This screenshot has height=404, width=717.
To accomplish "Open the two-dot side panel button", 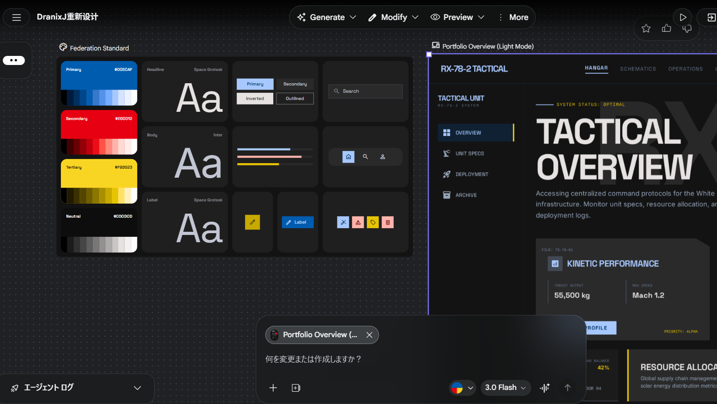I will click(14, 60).
